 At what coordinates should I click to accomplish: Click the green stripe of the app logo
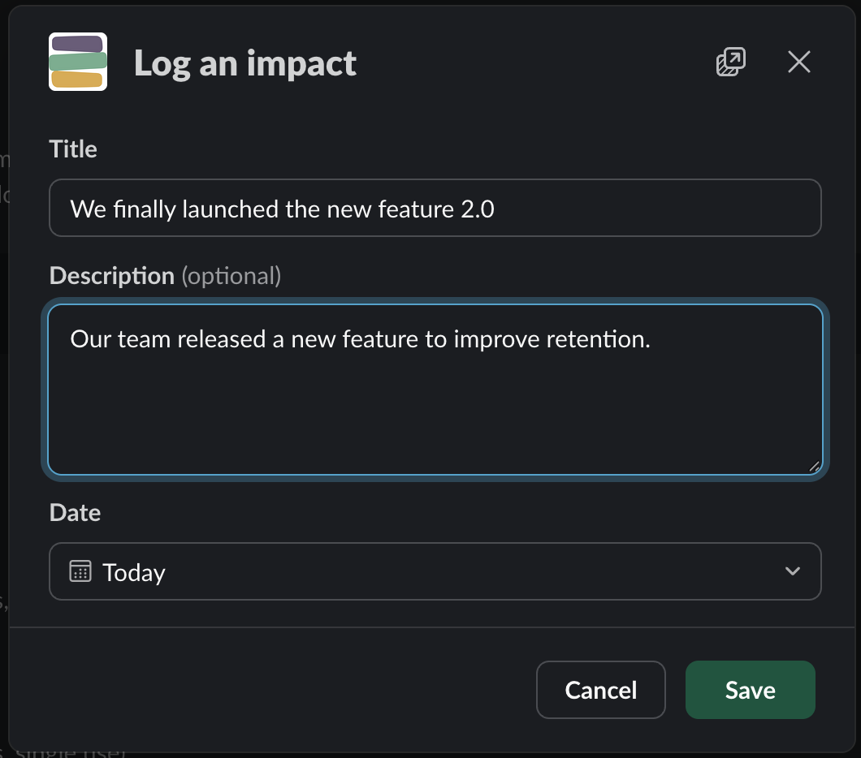[x=78, y=62]
